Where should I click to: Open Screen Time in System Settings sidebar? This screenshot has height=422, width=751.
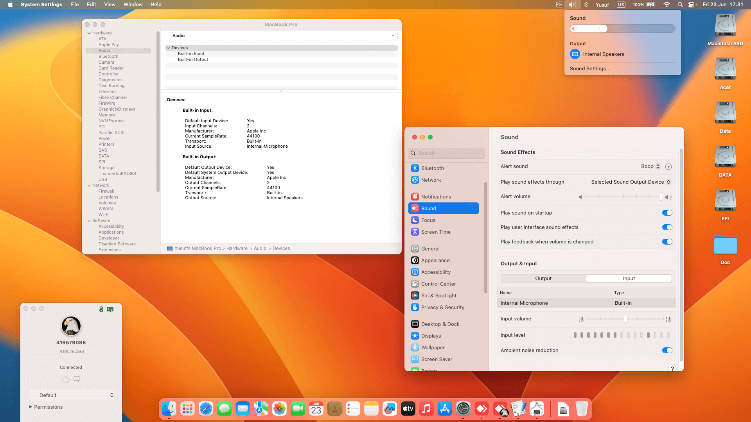pos(444,232)
